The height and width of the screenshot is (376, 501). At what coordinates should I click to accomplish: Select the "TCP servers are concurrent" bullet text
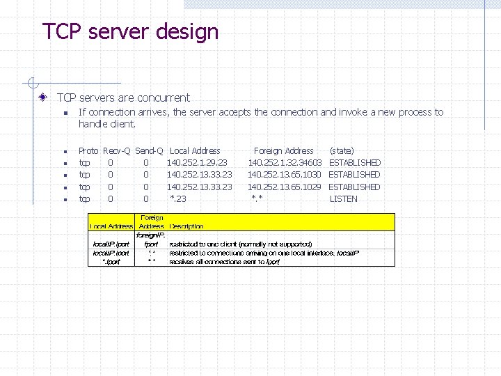(x=123, y=97)
